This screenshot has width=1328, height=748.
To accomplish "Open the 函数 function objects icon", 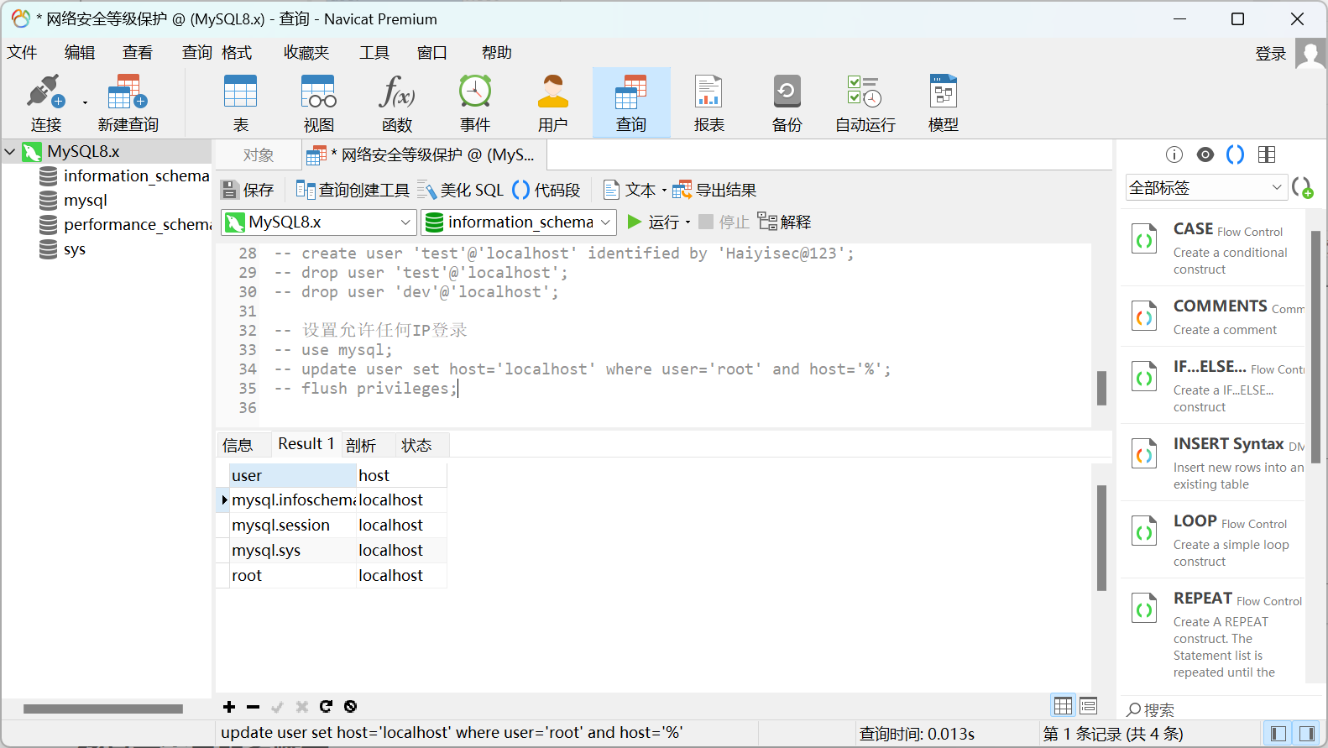I will 396,102.
